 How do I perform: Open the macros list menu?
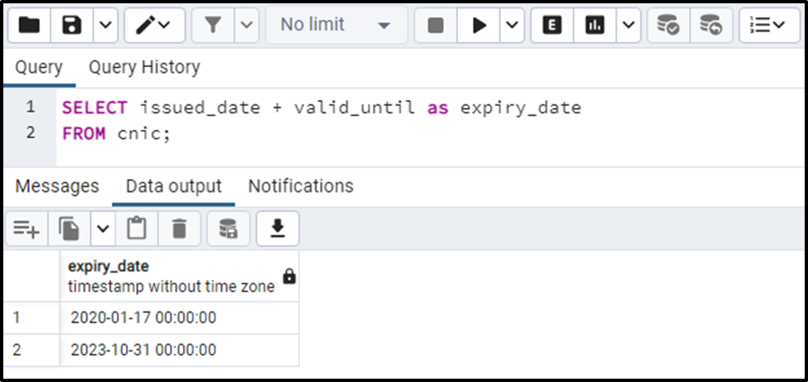pos(769,25)
